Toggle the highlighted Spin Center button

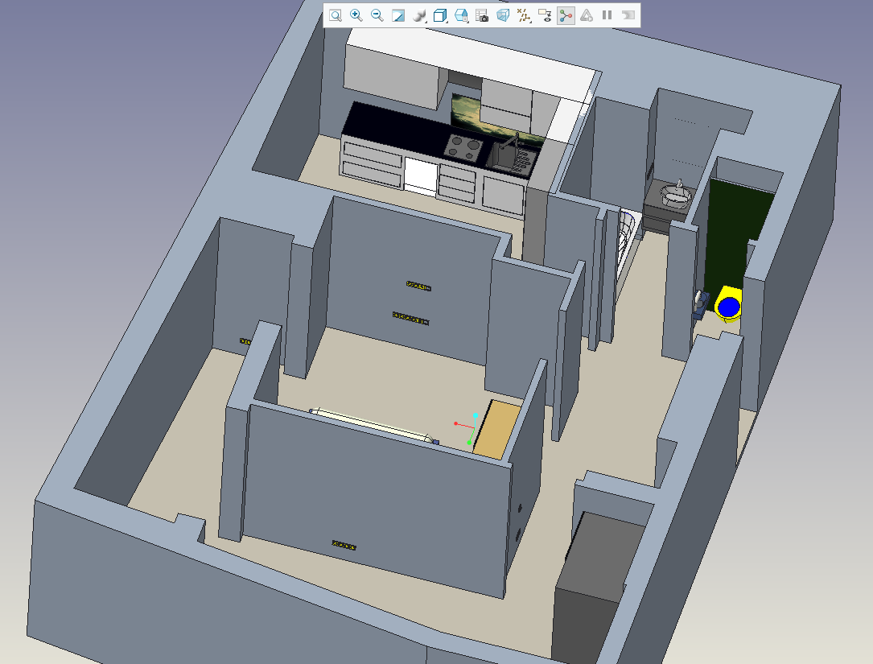tap(566, 15)
